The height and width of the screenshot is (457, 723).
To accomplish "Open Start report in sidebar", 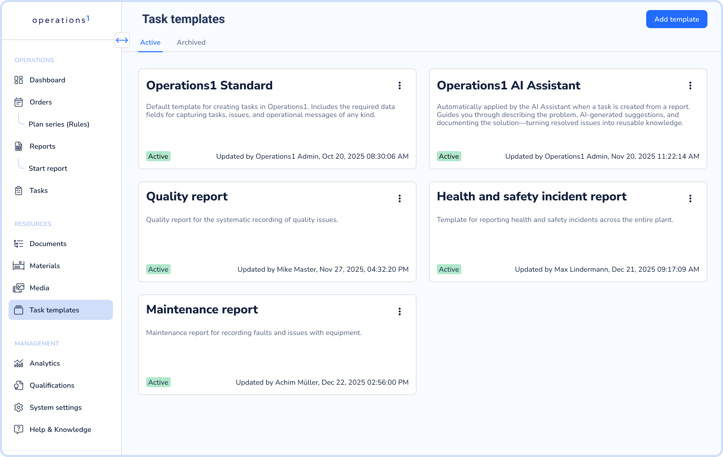I will tap(48, 168).
